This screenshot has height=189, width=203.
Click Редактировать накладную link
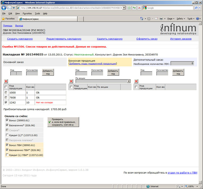click(64, 39)
